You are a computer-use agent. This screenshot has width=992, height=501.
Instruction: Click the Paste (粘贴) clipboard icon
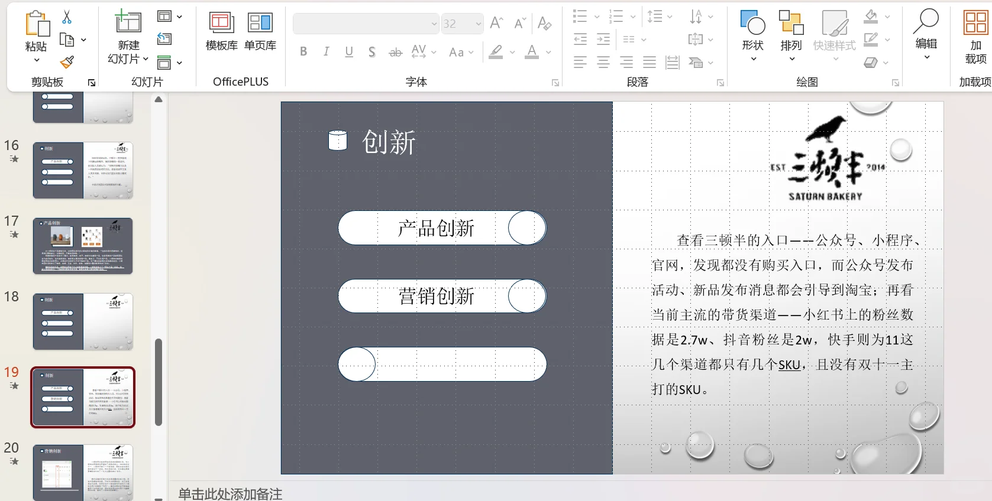37,24
